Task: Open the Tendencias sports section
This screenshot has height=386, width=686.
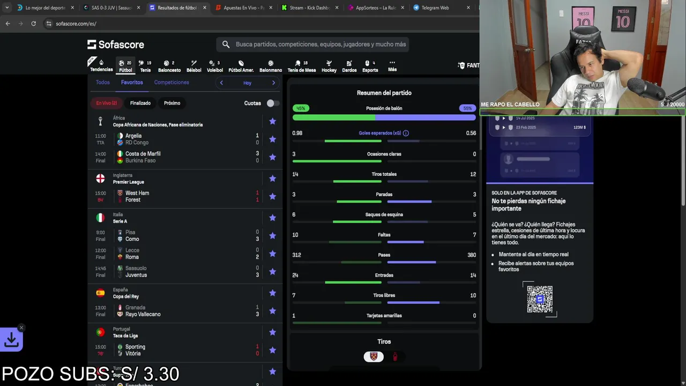Action: (x=101, y=65)
